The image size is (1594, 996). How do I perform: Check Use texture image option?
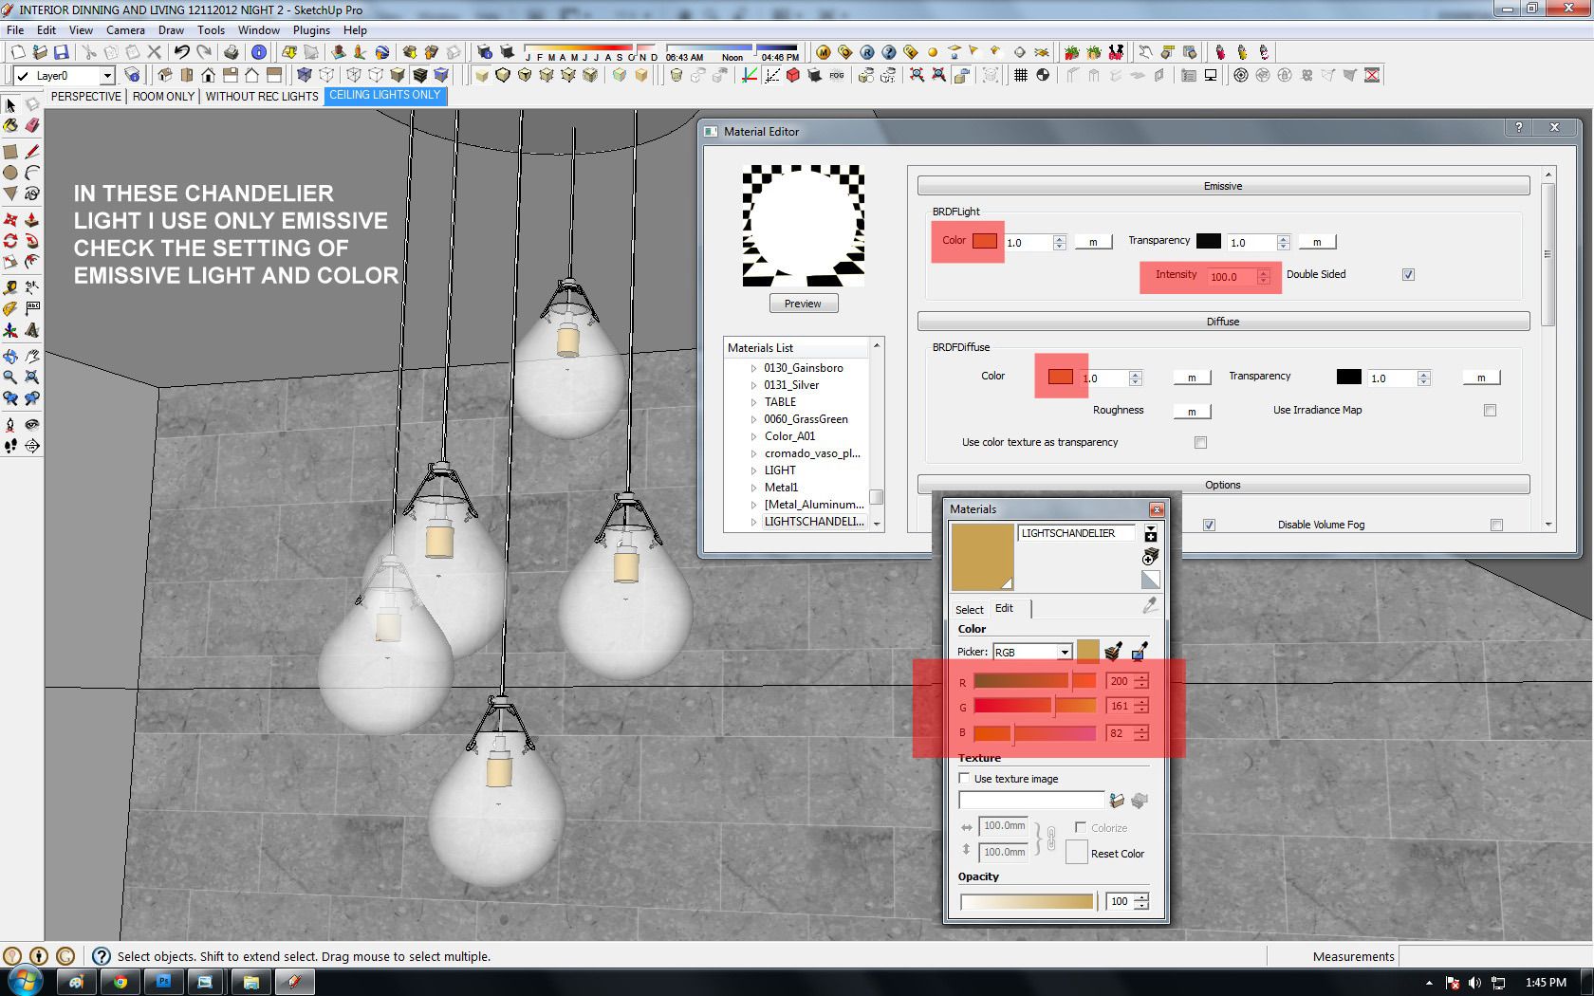click(x=965, y=779)
